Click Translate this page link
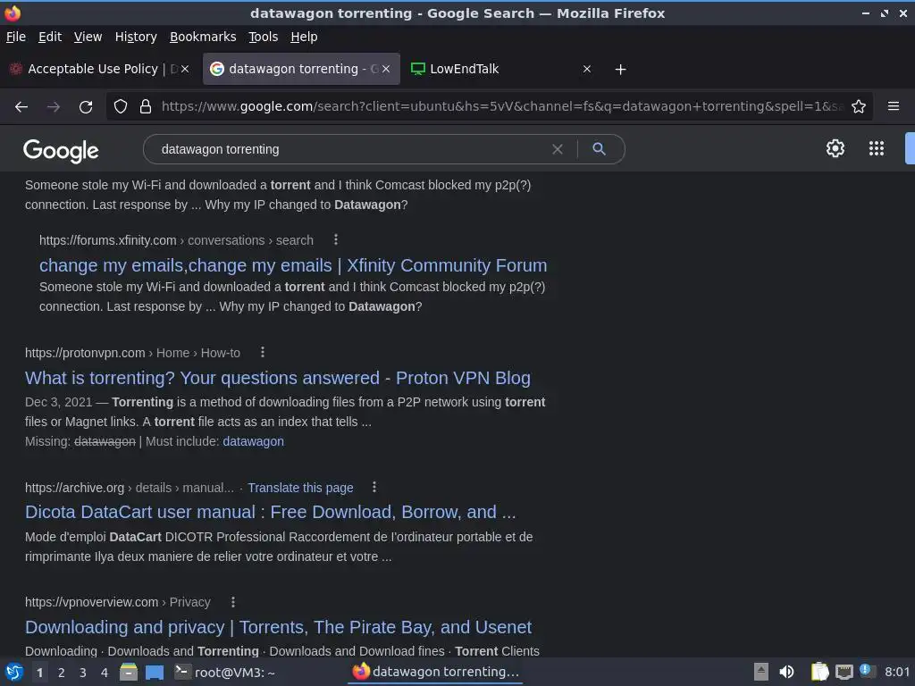The width and height of the screenshot is (915, 686). (300, 488)
